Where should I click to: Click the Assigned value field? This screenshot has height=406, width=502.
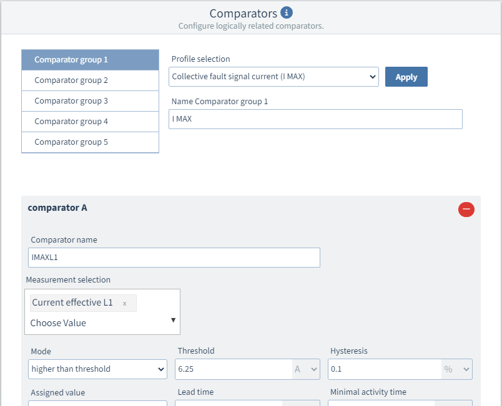(x=97, y=403)
